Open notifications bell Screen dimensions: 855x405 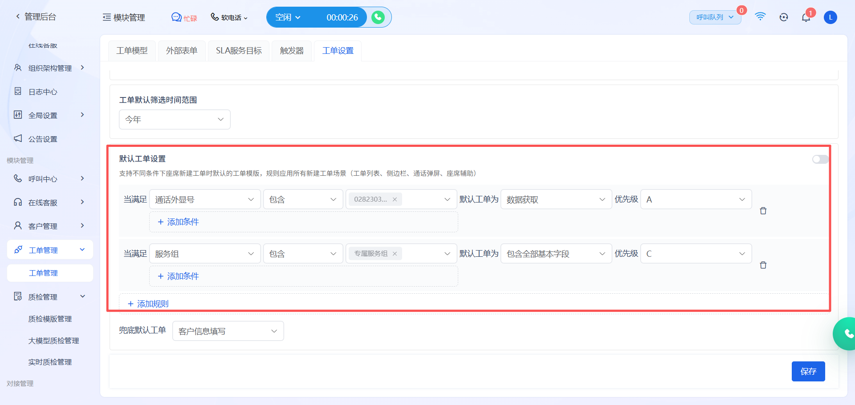click(x=806, y=17)
